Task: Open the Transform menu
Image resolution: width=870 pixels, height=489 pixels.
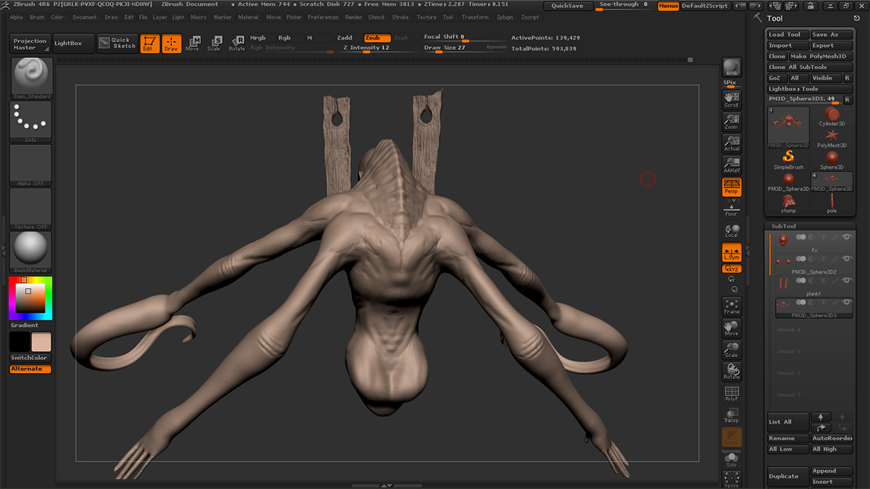Action: coord(475,17)
